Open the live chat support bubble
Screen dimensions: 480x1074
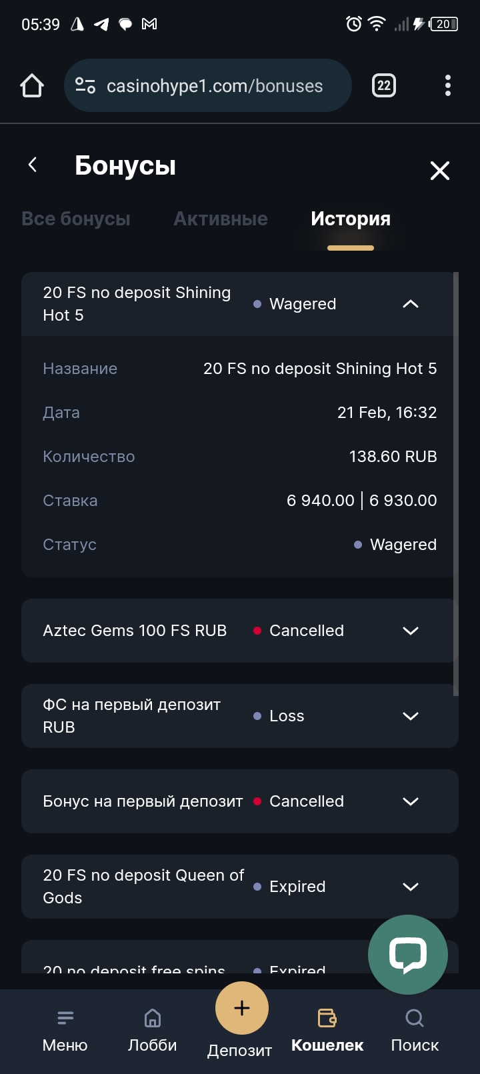tap(407, 955)
